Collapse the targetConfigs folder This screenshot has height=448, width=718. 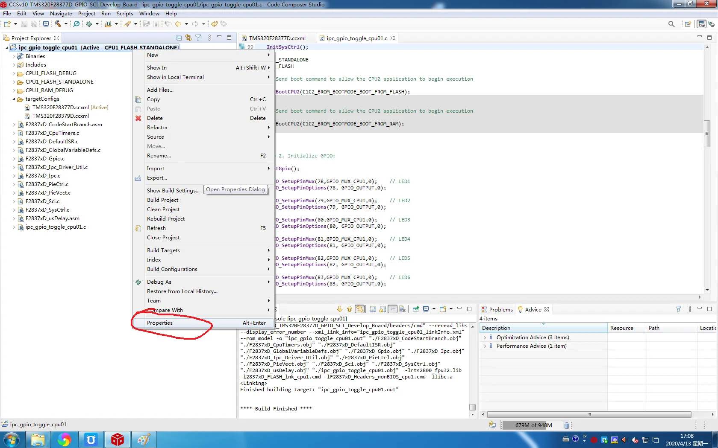pyautogui.click(x=14, y=99)
